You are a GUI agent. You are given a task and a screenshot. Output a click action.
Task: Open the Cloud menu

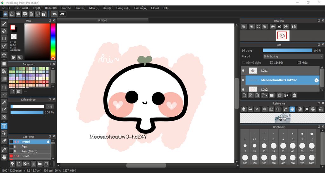coord(155,8)
